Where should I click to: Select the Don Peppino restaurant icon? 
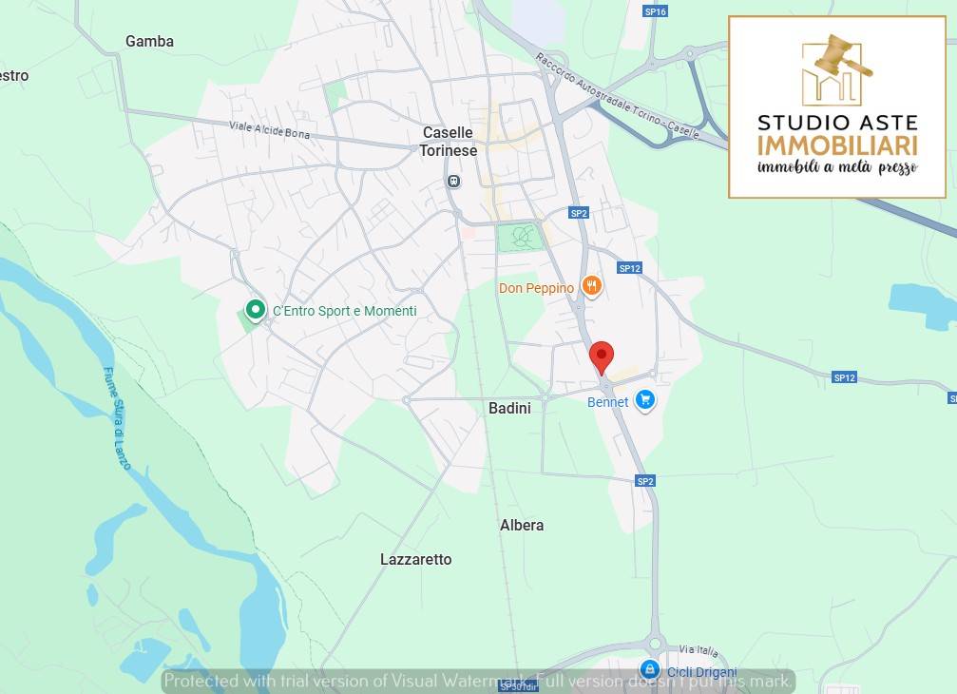pos(591,285)
